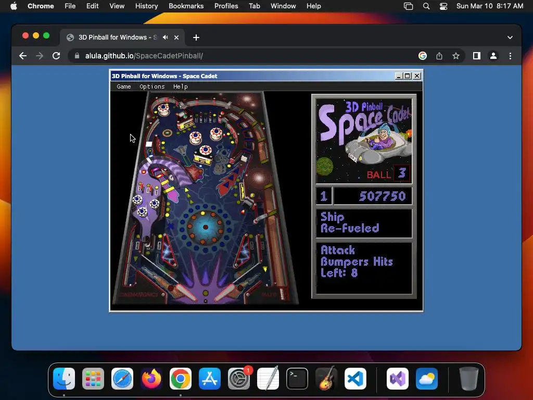This screenshot has width=533, height=400.
Task: Open Spotlight search in the menu bar
Action: [x=426, y=6]
